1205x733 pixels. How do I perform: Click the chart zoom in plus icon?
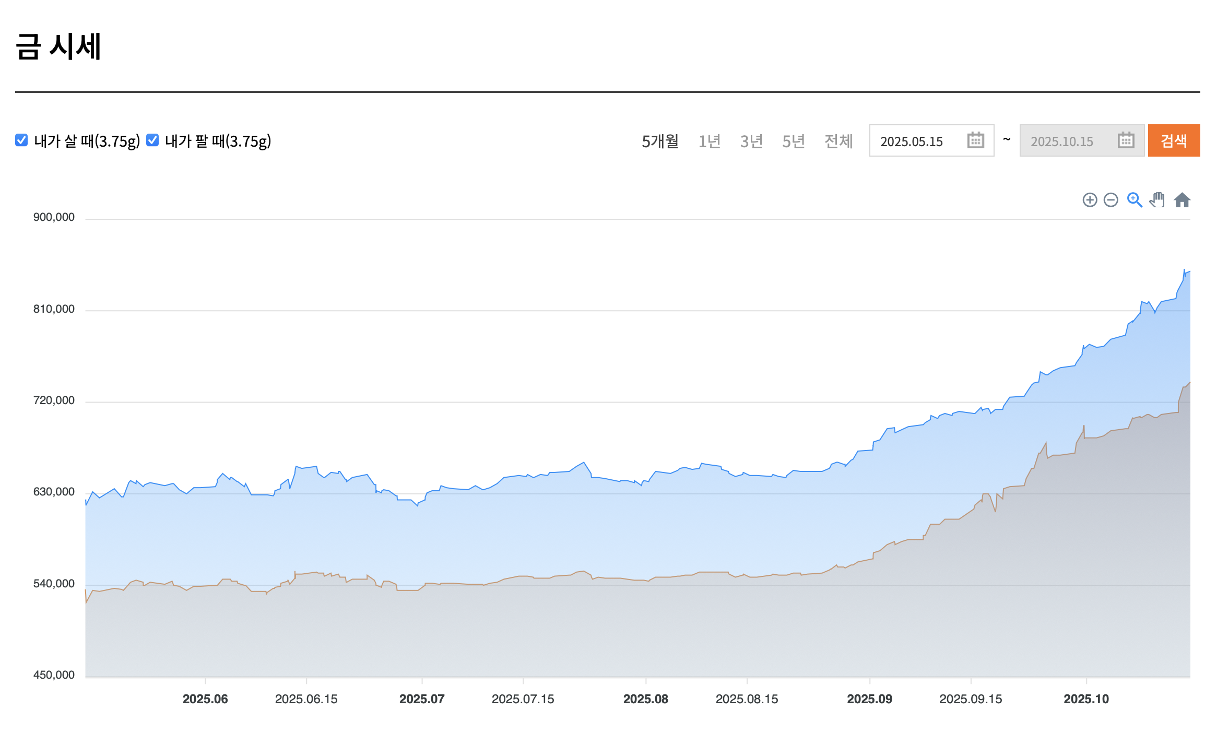point(1090,200)
